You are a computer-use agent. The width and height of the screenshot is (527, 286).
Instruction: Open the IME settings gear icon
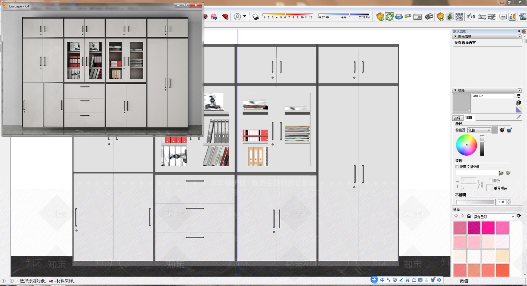[x=439, y=280]
